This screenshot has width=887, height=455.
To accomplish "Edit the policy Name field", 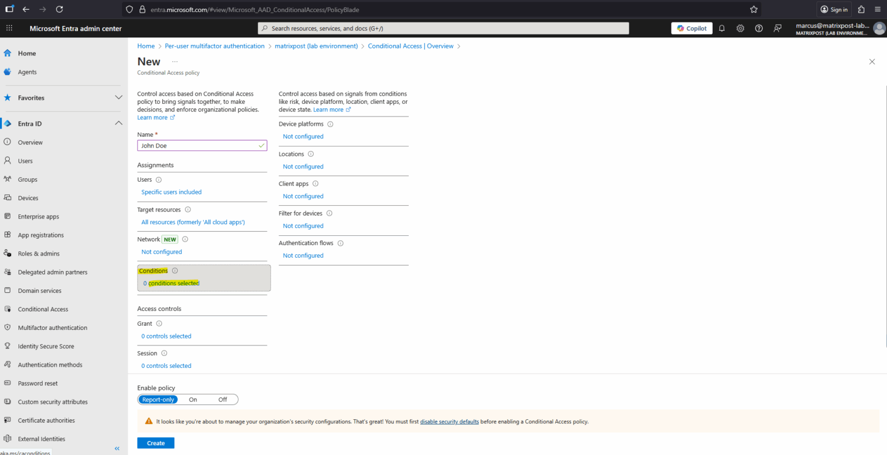I will [x=202, y=145].
